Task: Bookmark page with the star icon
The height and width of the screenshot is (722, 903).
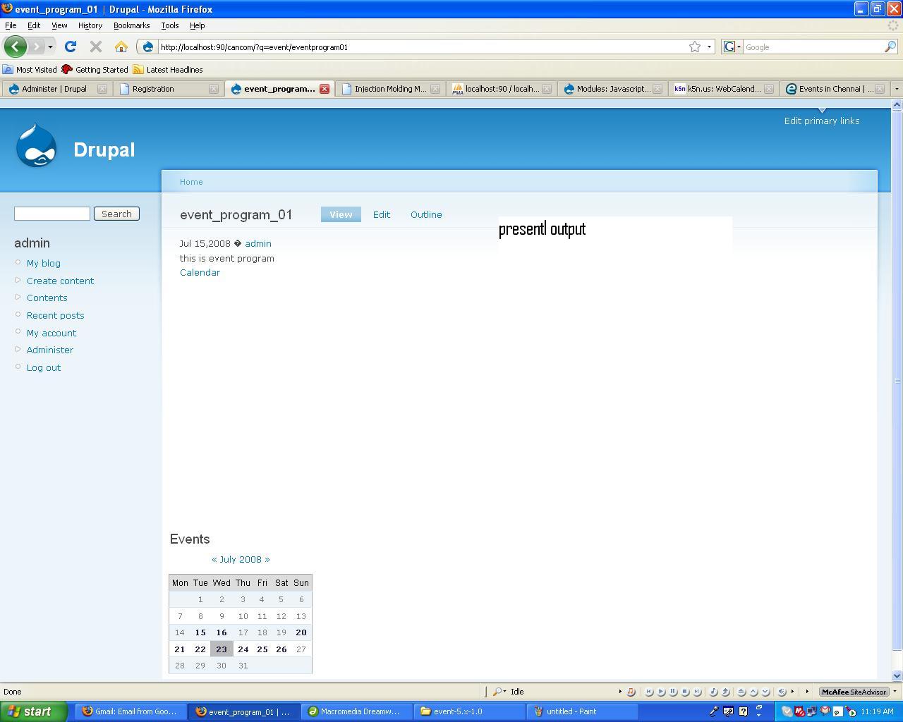Action: pyautogui.click(x=695, y=47)
